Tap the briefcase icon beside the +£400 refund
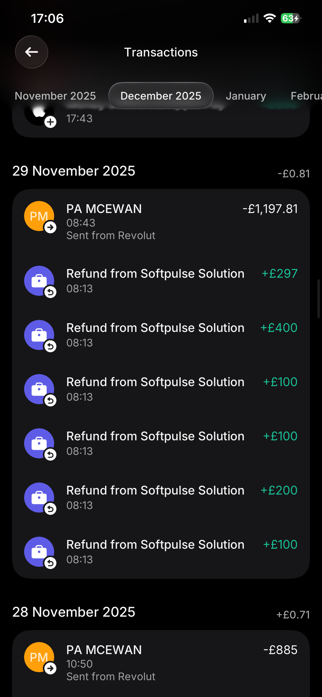The image size is (322, 697). tap(39, 335)
